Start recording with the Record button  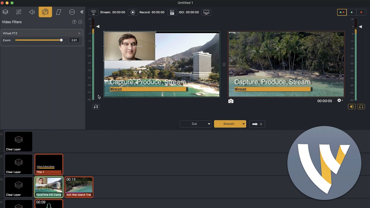click(133, 12)
